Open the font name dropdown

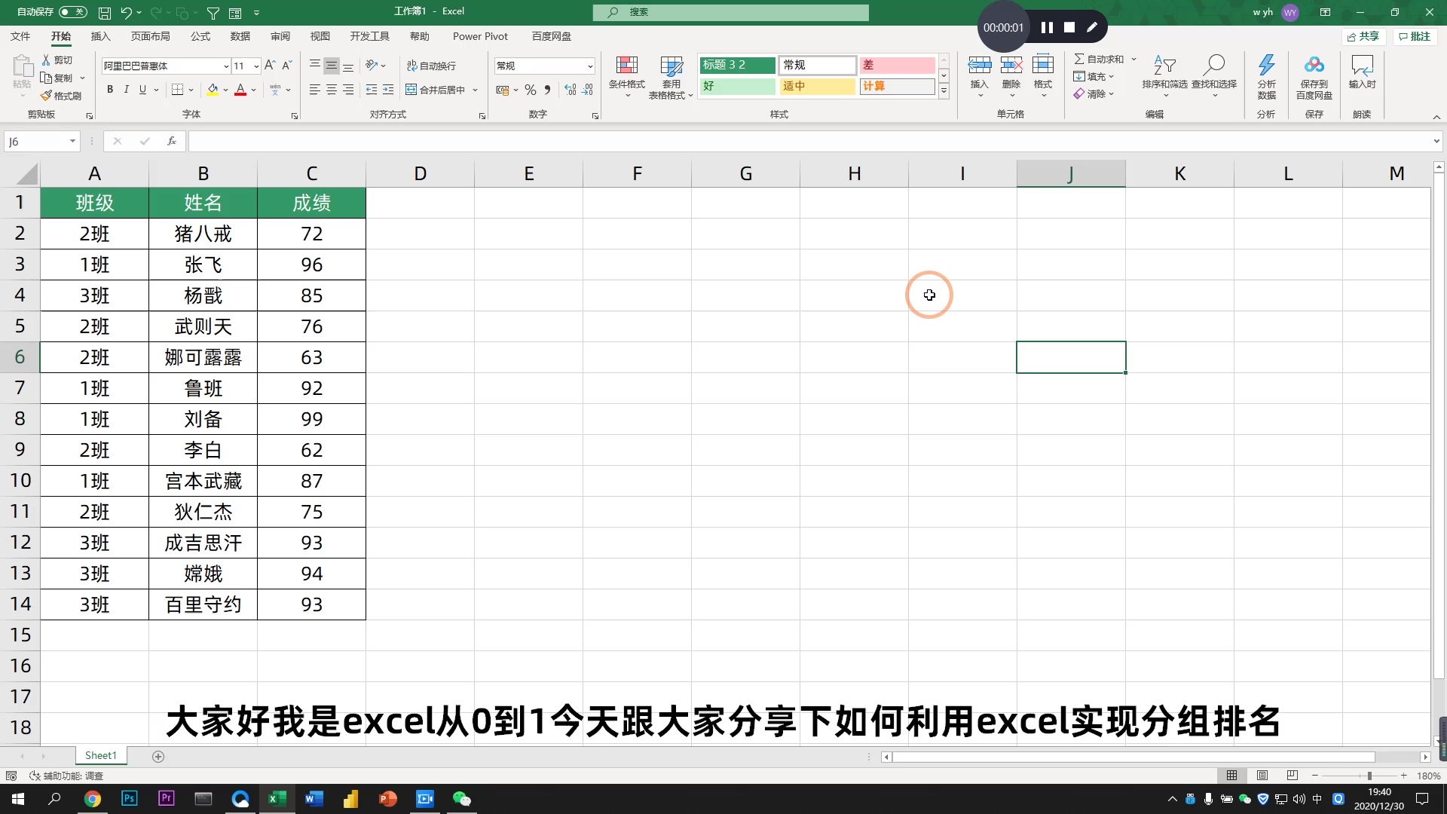[225, 66]
